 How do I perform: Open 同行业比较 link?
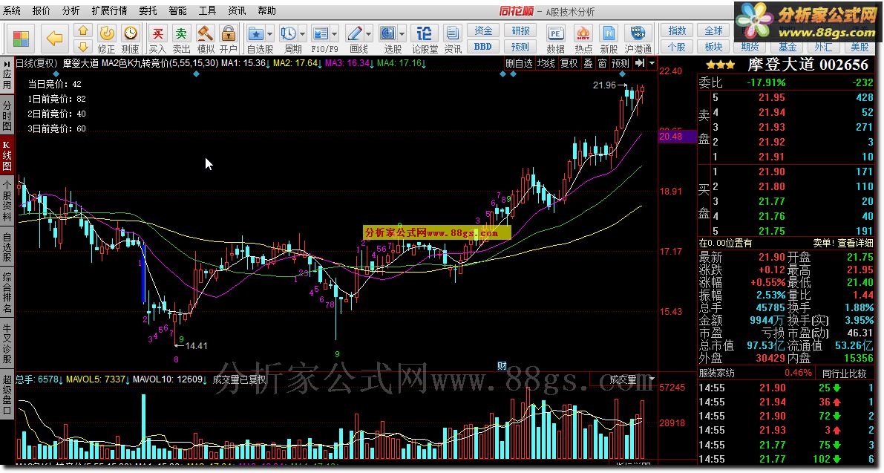pos(844,373)
